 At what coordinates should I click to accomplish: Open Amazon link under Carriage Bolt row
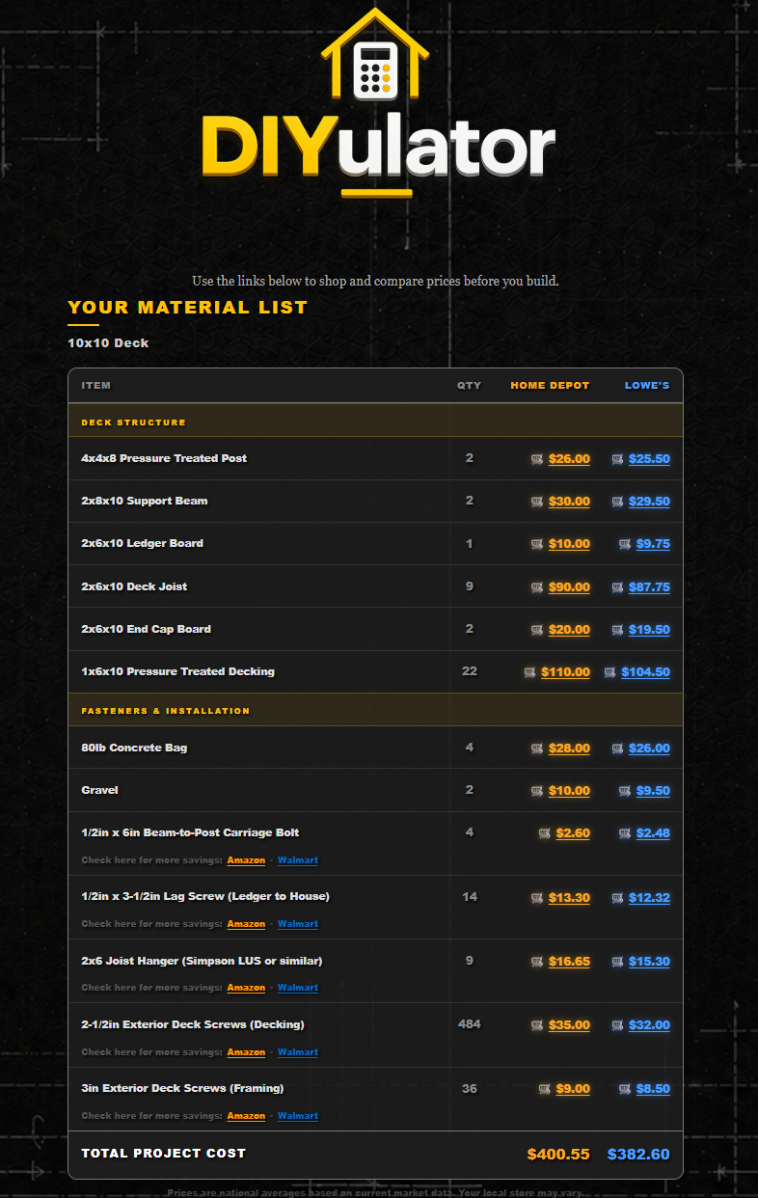click(x=246, y=860)
